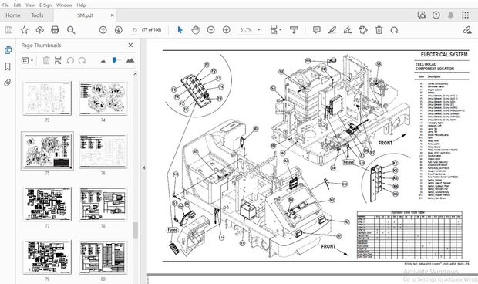The width and height of the screenshot is (478, 284).
Task: Choose the Selection arrow tool
Action: (180, 30)
